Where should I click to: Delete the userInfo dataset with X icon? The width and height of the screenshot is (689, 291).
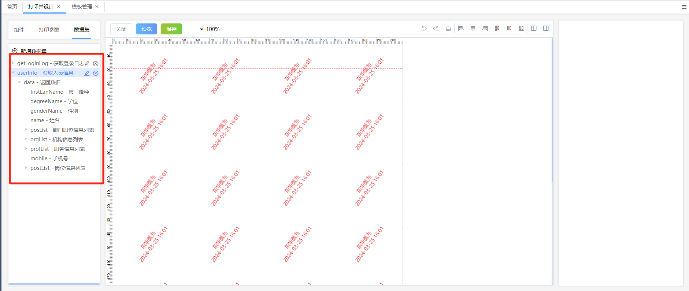click(96, 73)
